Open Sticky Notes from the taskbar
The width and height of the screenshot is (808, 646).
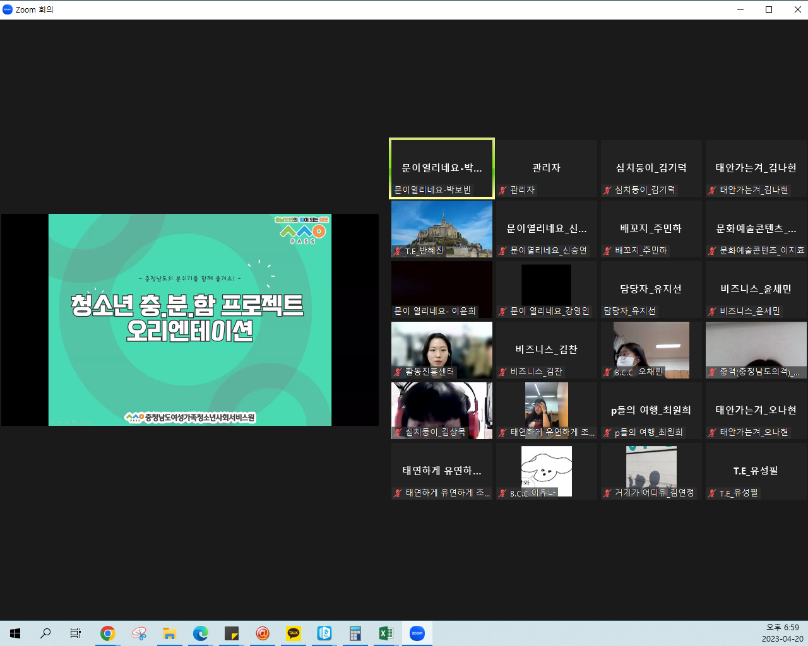[232, 633]
